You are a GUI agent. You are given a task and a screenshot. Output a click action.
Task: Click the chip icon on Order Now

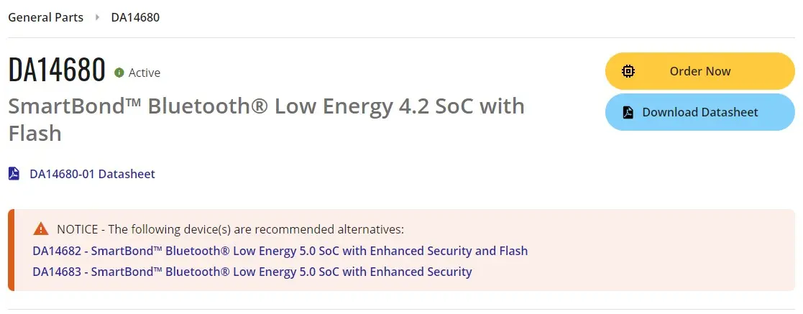click(x=628, y=71)
